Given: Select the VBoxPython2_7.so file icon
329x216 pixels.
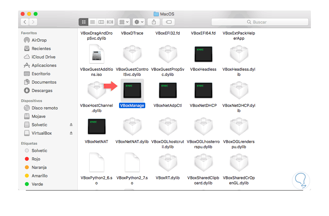Looking at the screenshot, I should tap(132, 162).
